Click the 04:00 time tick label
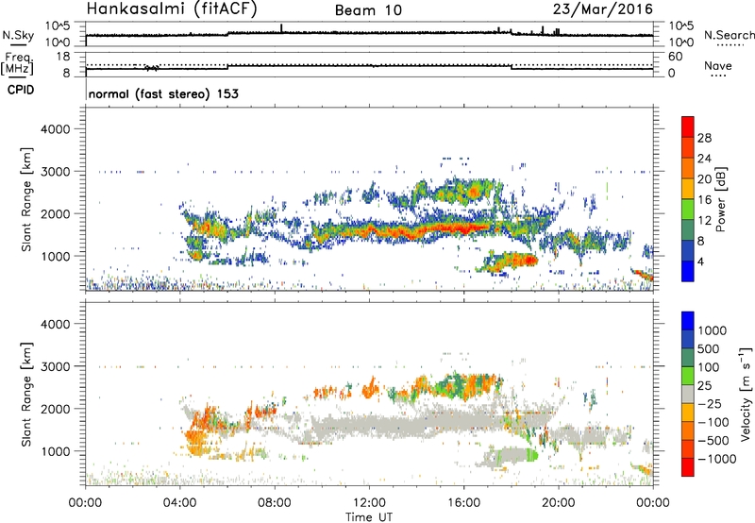Screen dimensions: 755x523 pyautogui.click(x=179, y=503)
